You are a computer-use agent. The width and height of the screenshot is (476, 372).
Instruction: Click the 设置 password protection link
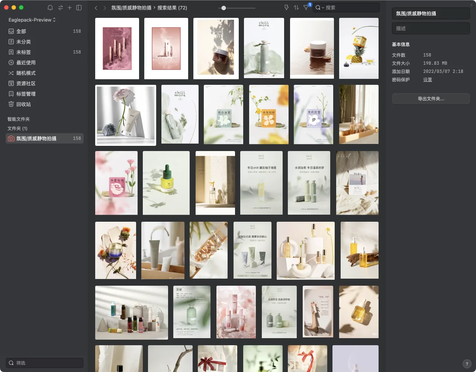click(x=427, y=80)
